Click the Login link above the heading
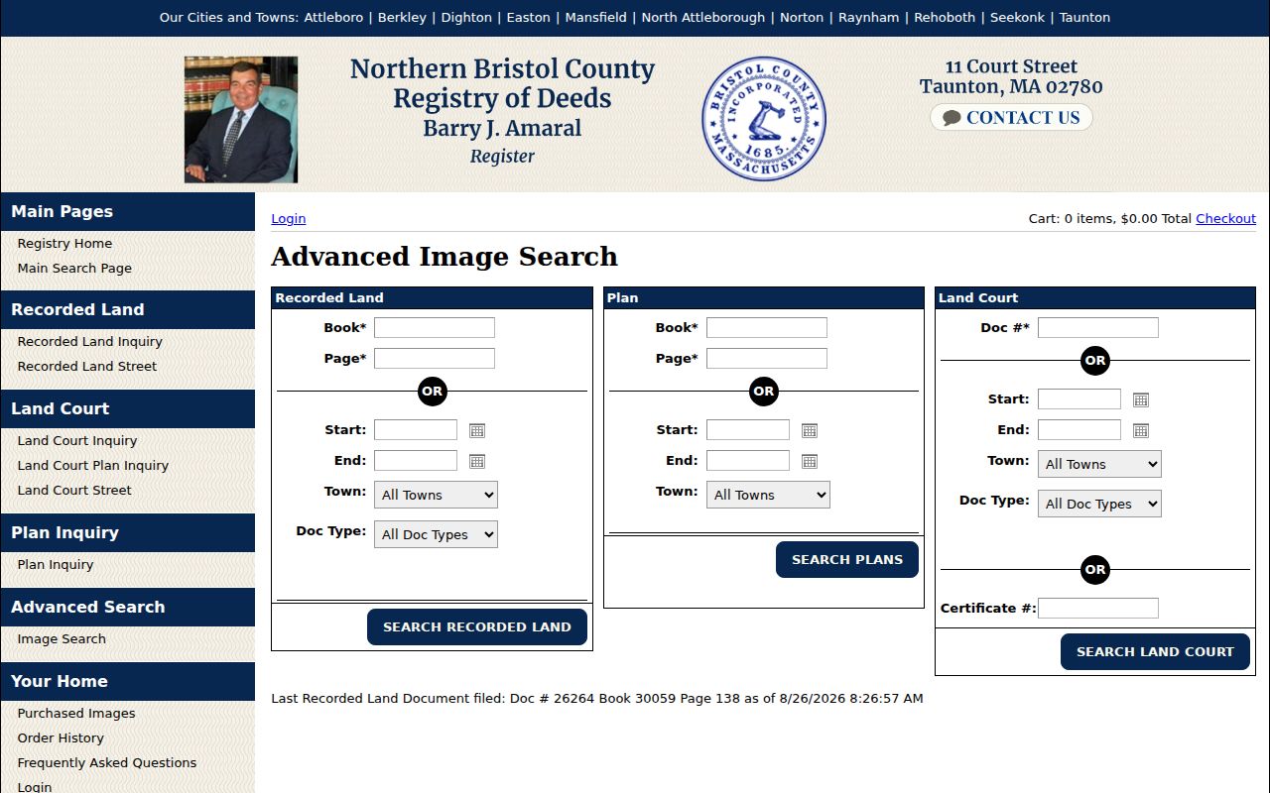The height and width of the screenshot is (793, 1270). click(289, 218)
